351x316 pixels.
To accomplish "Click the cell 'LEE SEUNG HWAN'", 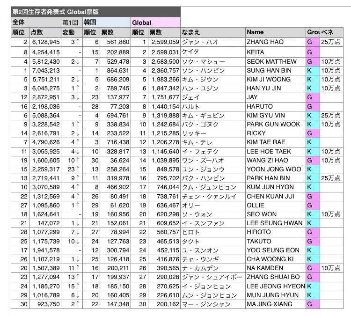I will (276, 223).
